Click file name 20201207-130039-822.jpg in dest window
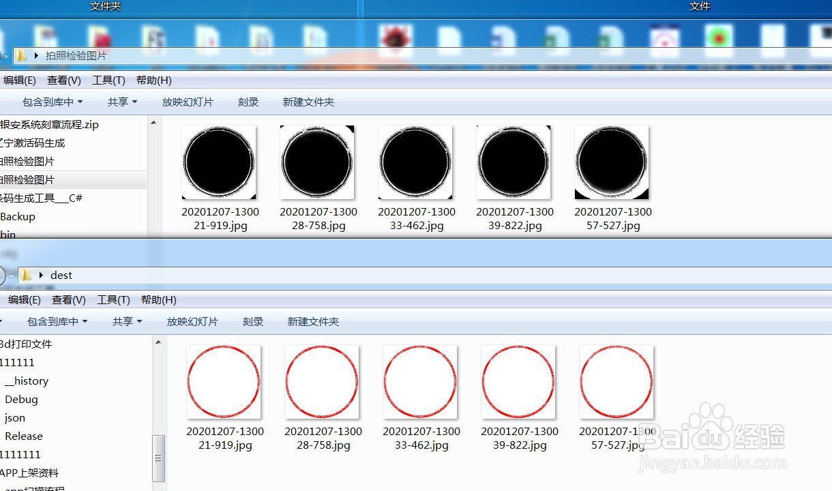This screenshot has width=832, height=491. pos(520,438)
